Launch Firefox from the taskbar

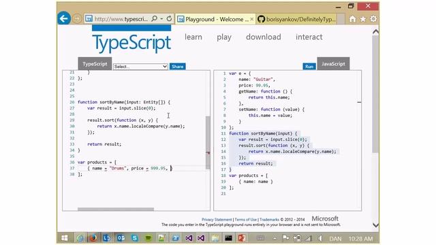pos(93,238)
